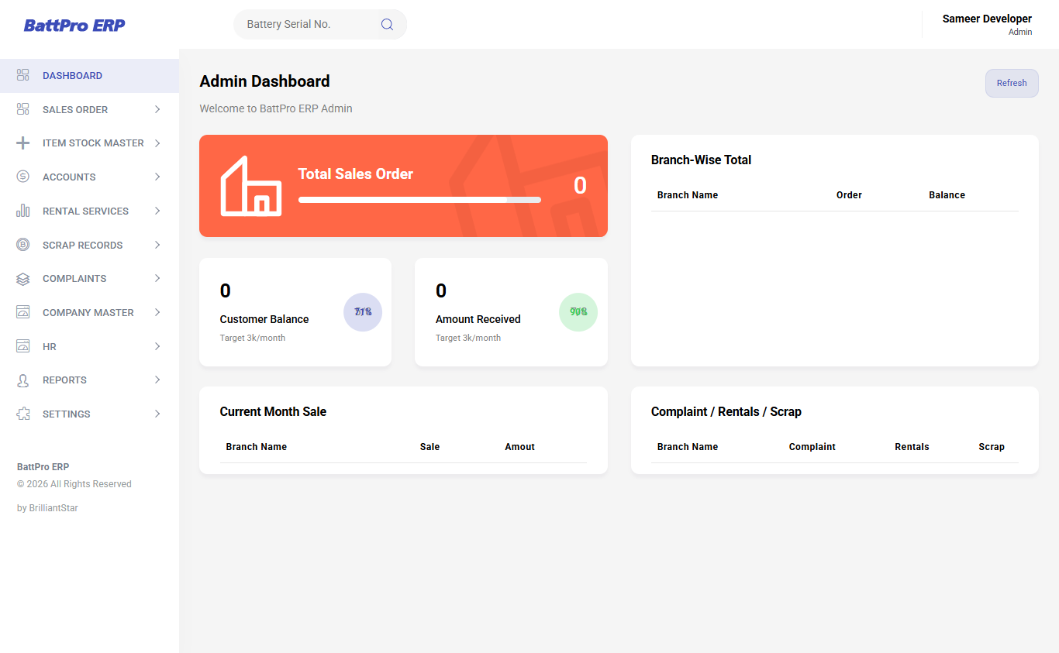This screenshot has width=1059, height=653.
Task: Open the Dashboard menu item
Action: [x=89, y=76]
